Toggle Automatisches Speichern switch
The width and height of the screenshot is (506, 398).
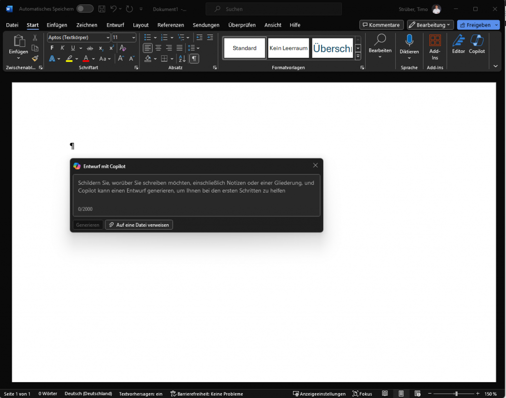pyautogui.click(x=84, y=9)
